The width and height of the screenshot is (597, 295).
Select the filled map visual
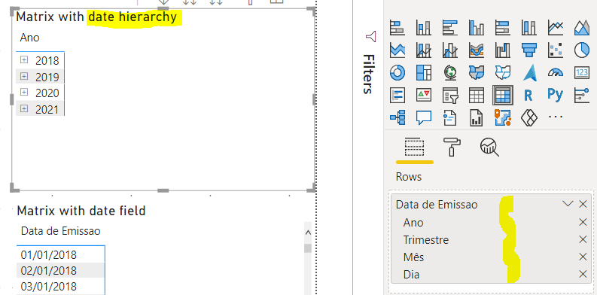477,72
